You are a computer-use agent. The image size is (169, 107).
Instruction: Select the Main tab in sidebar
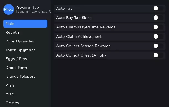click(x=25, y=23)
